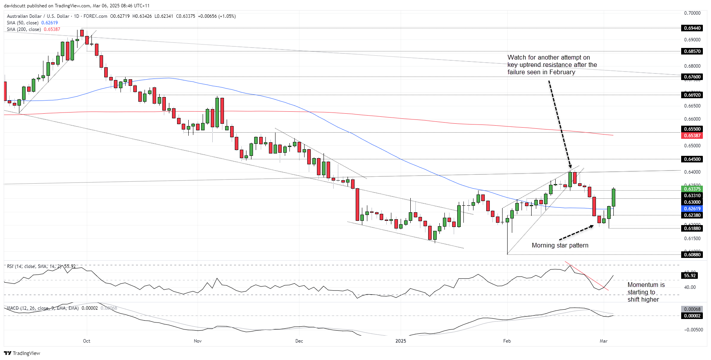
Task: Click the 0.65500 price level label
Action: coord(692,129)
